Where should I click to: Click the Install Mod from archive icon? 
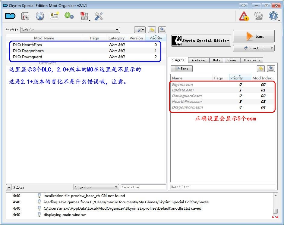[x=25, y=16]
